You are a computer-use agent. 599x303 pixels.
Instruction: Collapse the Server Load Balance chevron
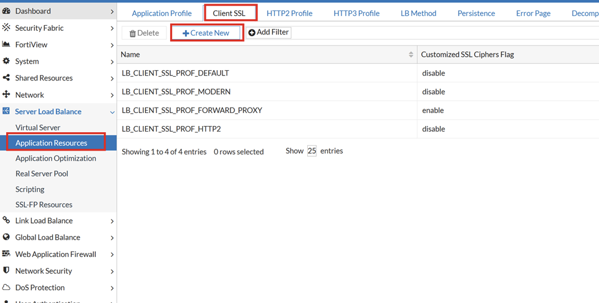(112, 112)
